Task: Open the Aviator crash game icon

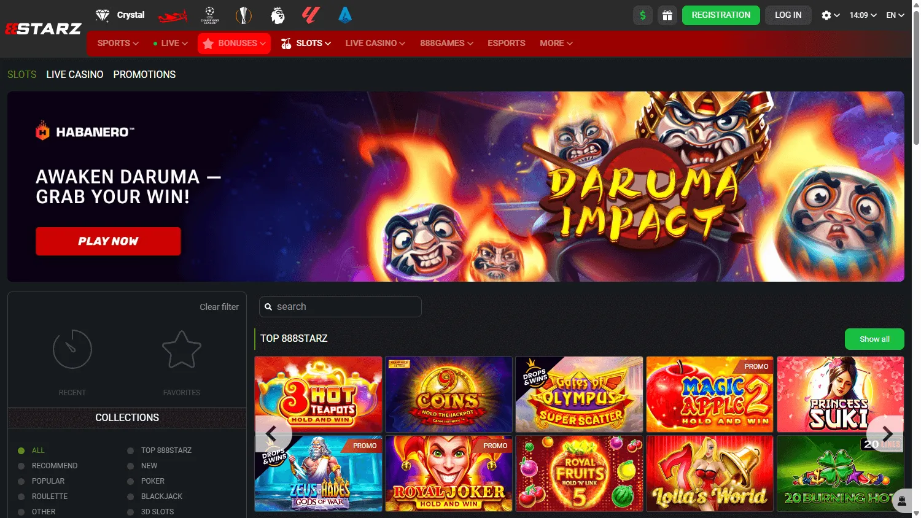Action: (x=173, y=15)
